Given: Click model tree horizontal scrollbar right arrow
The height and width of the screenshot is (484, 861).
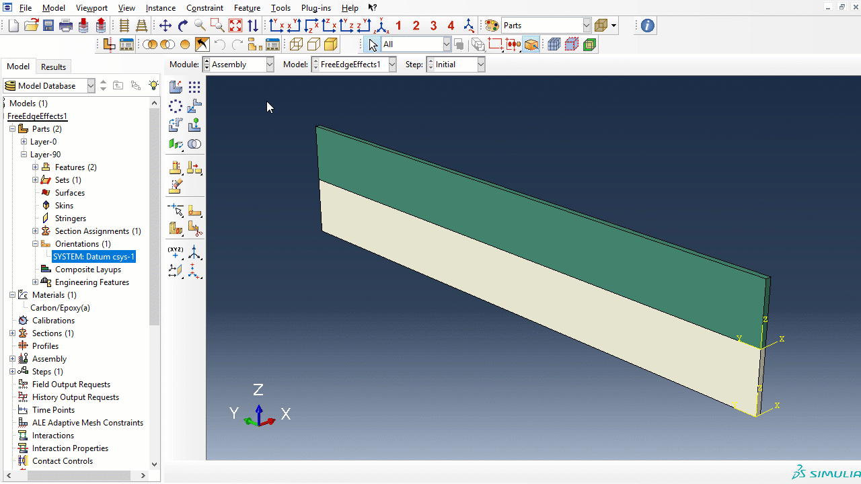Looking at the screenshot, I should [x=143, y=475].
